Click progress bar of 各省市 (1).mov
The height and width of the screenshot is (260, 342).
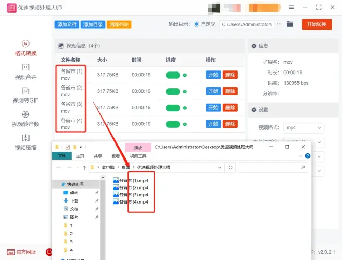click(173, 75)
